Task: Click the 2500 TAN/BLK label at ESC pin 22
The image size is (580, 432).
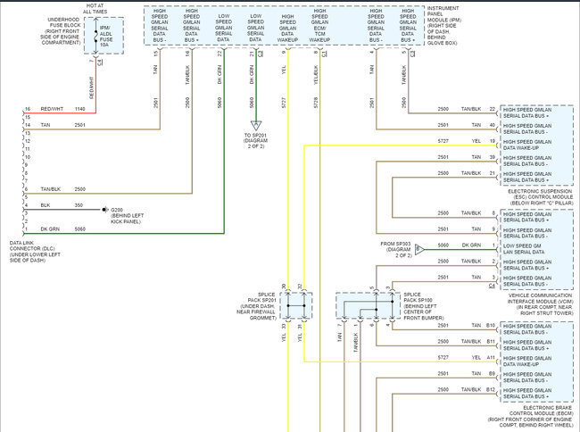Action: pyautogui.click(x=459, y=109)
